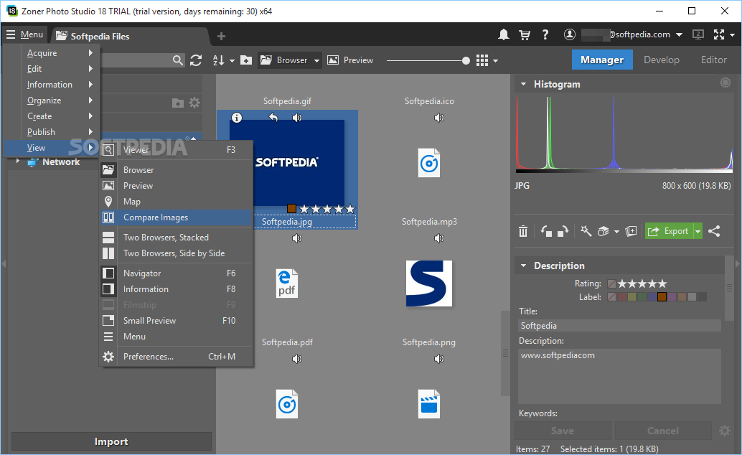The height and width of the screenshot is (455, 742).
Task: Click the green Export button
Action: [x=669, y=231]
